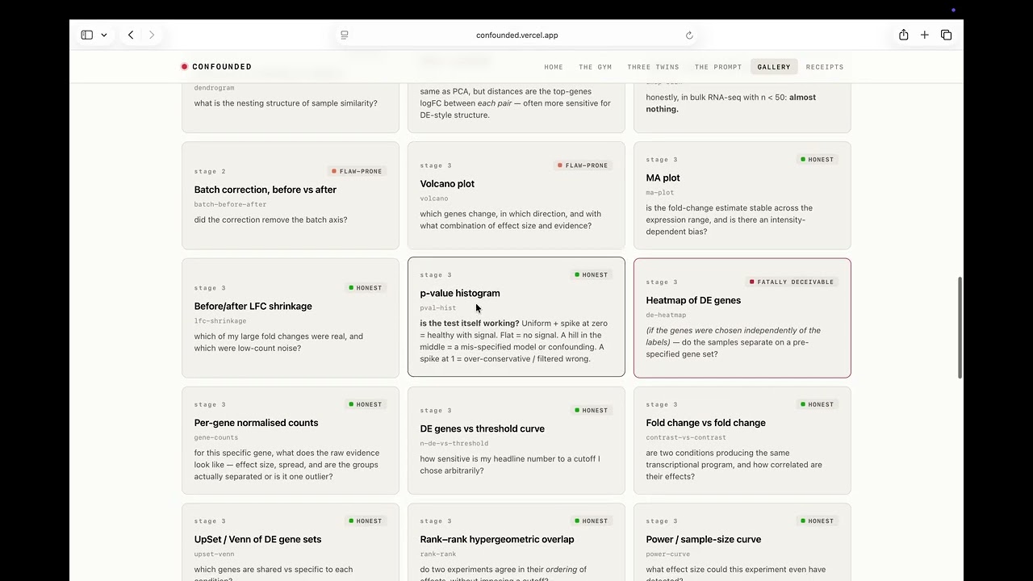Click the FLAW-PRONE badge on Volcano plot
Viewport: 1033px width, 581px height.
(x=583, y=165)
